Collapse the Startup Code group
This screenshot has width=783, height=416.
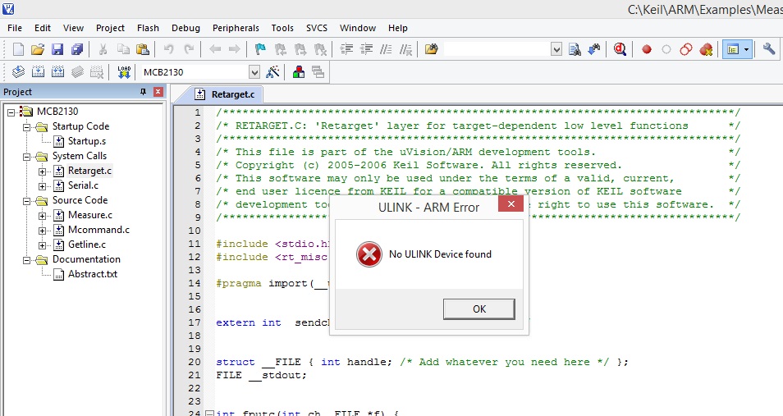click(x=26, y=127)
